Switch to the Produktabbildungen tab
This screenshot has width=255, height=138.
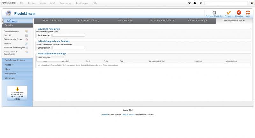click(x=198, y=21)
